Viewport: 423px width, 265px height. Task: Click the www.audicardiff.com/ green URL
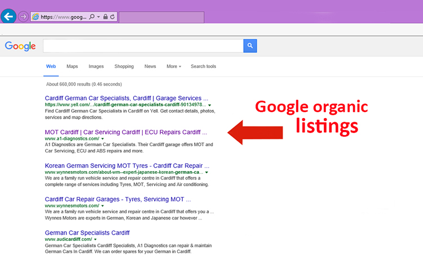68,239
